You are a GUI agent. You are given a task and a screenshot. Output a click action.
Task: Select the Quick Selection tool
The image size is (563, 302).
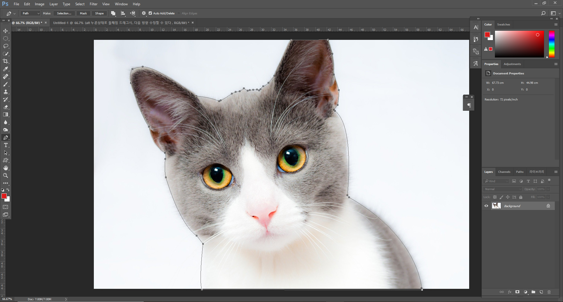coord(6,54)
